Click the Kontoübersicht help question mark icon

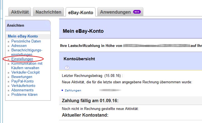(x=67, y=68)
